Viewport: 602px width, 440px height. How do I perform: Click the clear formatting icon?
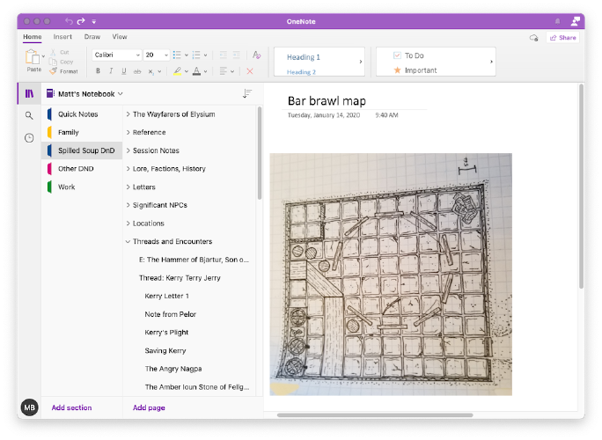click(256, 55)
